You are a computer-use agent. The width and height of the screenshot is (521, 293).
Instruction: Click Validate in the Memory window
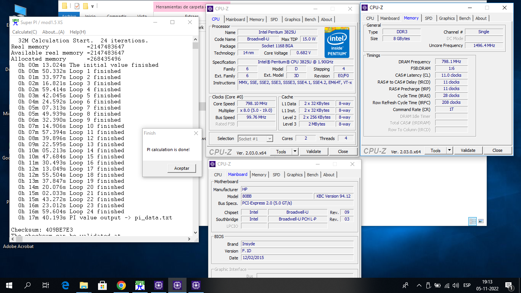coord(468,150)
